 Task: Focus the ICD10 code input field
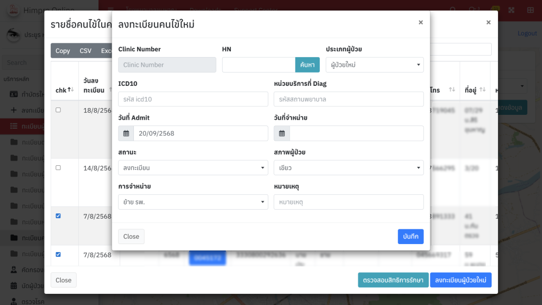(193, 99)
